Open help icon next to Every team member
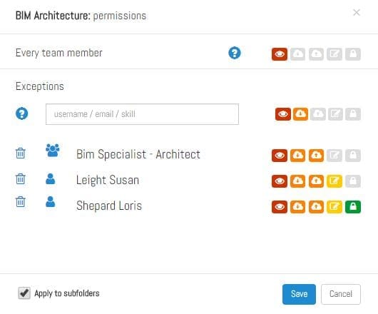 (235, 53)
